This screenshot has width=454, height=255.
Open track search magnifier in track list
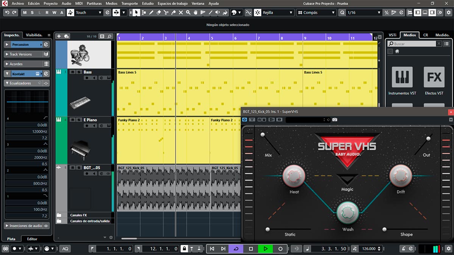coord(110,36)
